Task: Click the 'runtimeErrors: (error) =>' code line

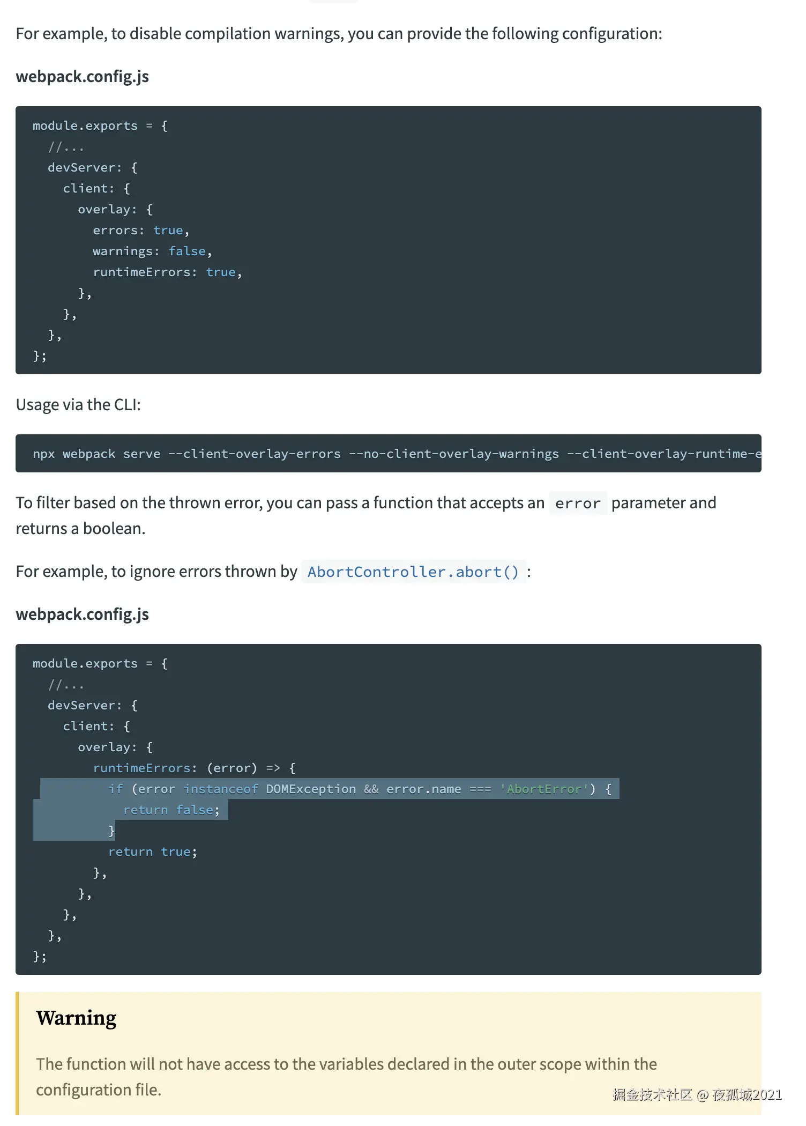Action: [193, 768]
